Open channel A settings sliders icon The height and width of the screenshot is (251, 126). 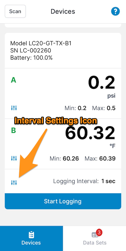click(14, 108)
